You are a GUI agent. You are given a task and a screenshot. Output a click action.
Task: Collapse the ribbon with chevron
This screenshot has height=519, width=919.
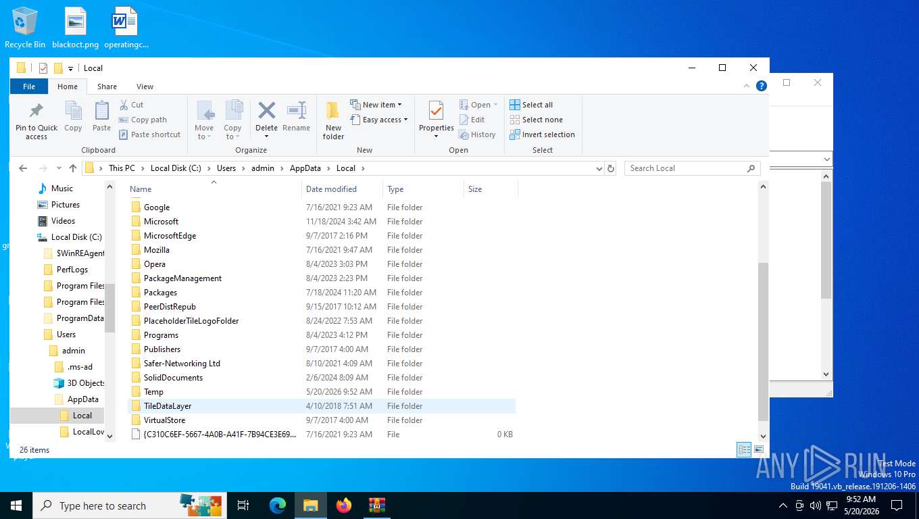[x=747, y=86]
